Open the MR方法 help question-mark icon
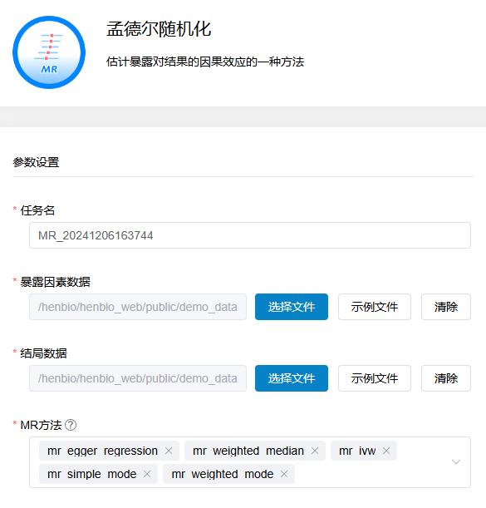This screenshot has width=486, height=508. [71, 425]
